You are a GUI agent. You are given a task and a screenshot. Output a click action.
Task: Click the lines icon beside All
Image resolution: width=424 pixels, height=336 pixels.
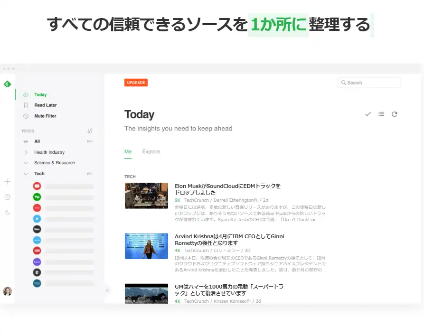pyautogui.click(x=26, y=141)
